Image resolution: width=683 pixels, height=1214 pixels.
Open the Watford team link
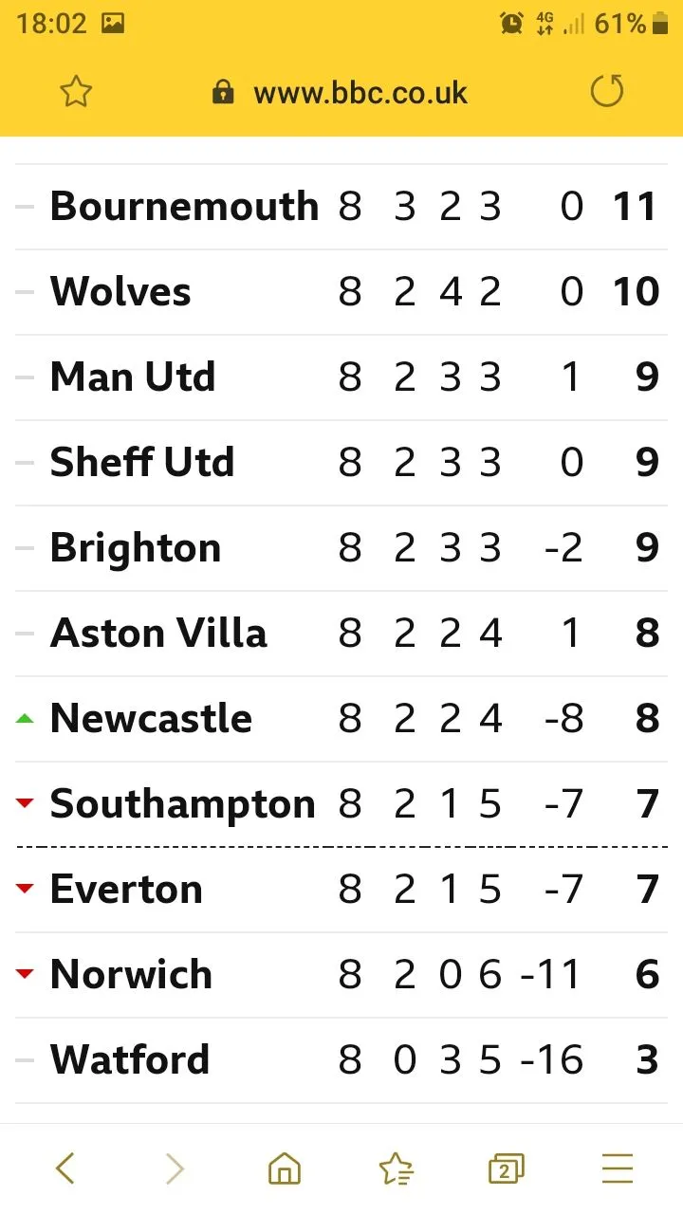click(130, 1060)
